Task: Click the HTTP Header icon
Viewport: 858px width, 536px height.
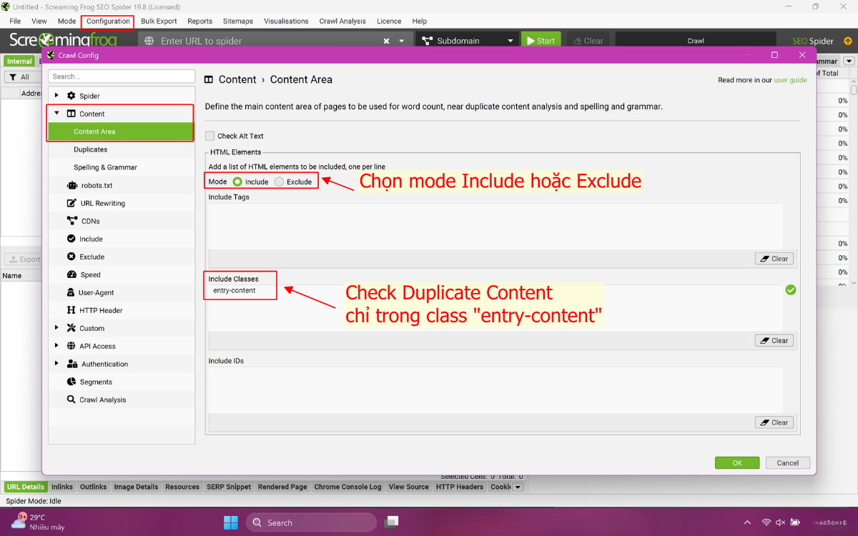Action: coord(72,310)
